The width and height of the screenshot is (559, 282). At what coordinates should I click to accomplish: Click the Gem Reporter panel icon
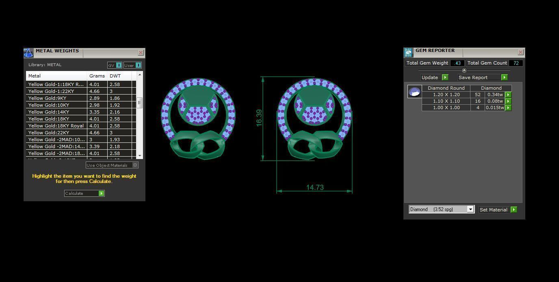408,52
